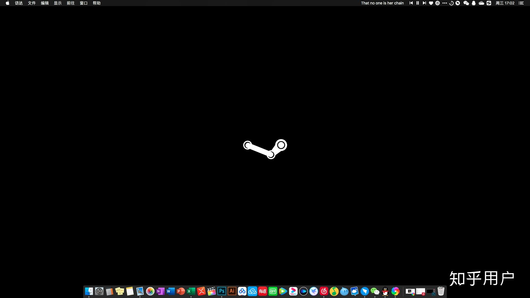Open System Preferences from the dock

tap(99, 291)
